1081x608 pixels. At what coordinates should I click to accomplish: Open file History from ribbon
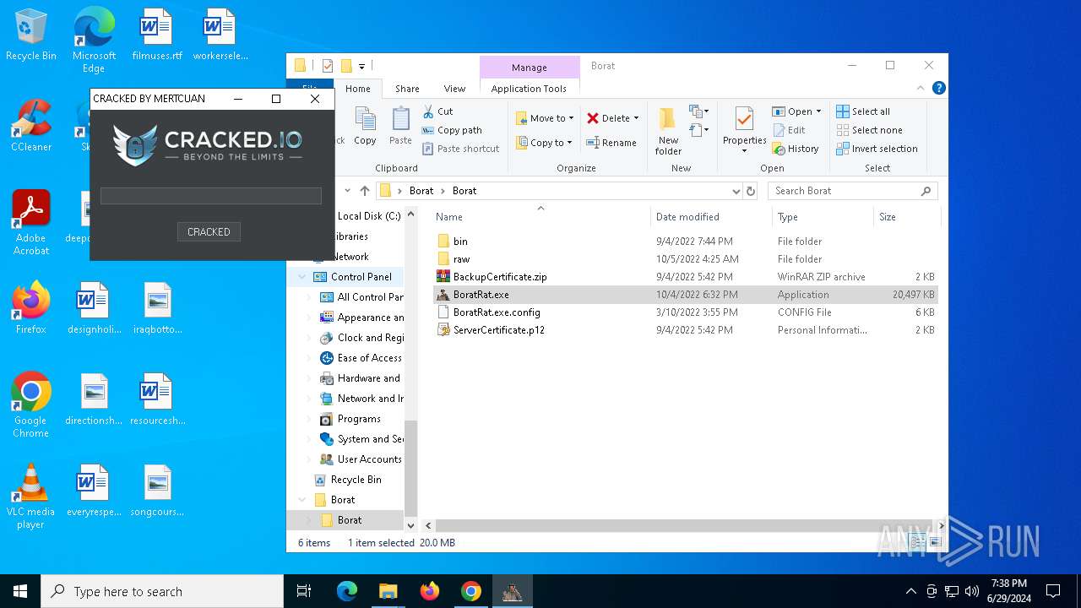795,149
